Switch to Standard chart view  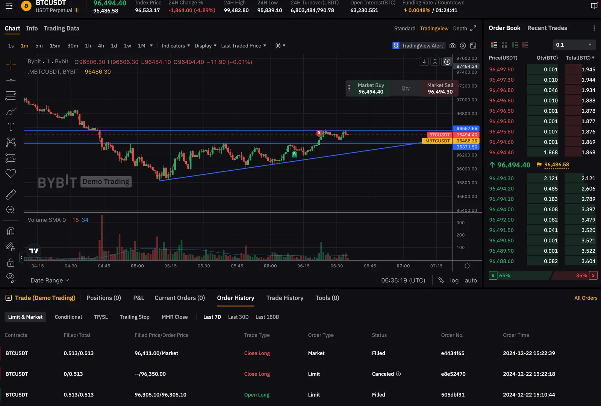point(405,28)
